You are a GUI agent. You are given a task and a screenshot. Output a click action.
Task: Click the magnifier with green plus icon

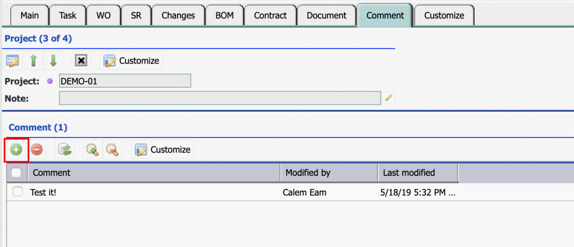(x=93, y=150)
